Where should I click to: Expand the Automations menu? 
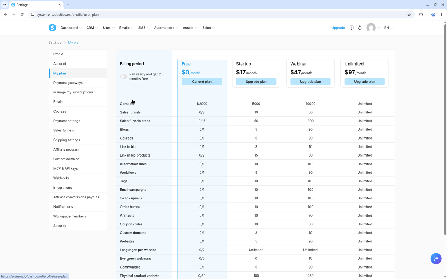click(x=166, y=28)
